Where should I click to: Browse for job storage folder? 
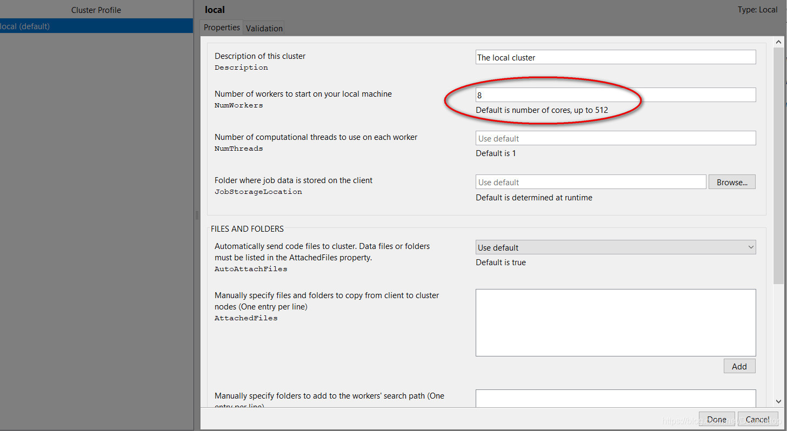click(x=732, y=182)
